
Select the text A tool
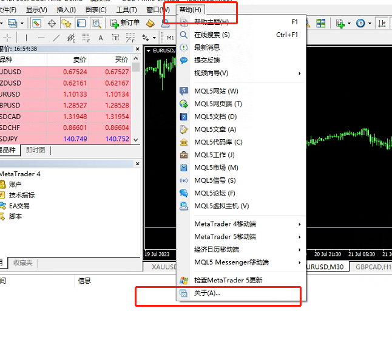(101, 38)
